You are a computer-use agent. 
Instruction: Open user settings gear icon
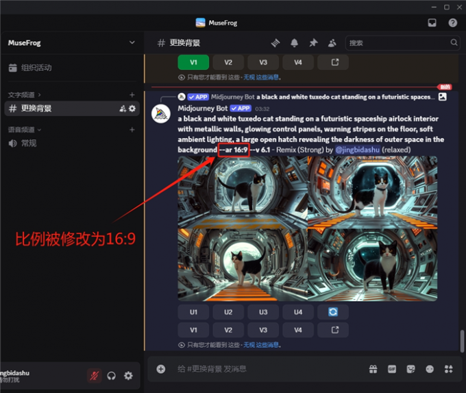pos(128,376)
